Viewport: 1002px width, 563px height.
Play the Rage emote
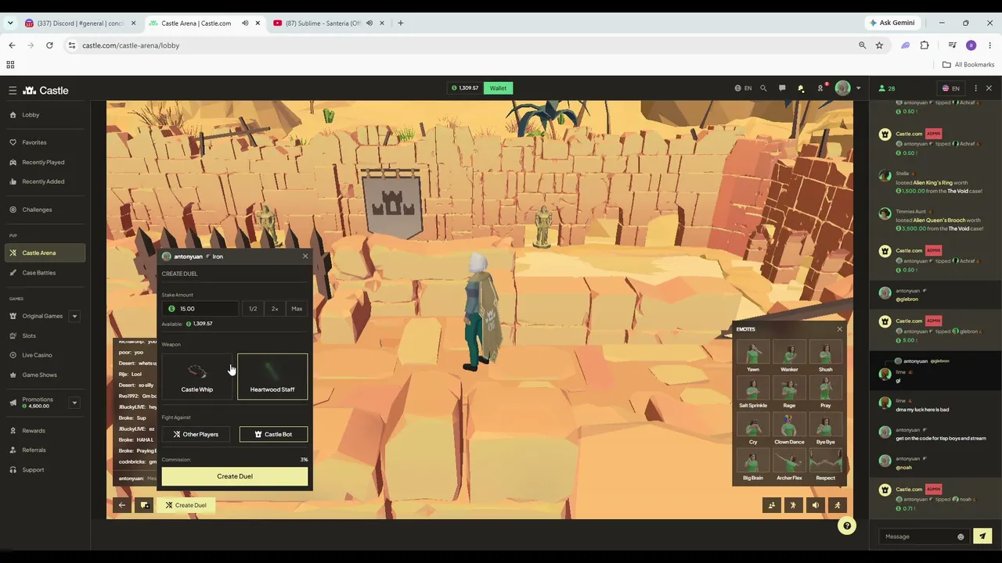click(x=789, y=393)
